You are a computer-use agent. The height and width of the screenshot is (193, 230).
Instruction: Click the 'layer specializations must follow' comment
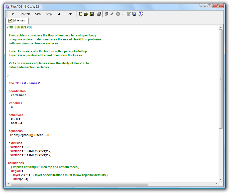(71, 175)
